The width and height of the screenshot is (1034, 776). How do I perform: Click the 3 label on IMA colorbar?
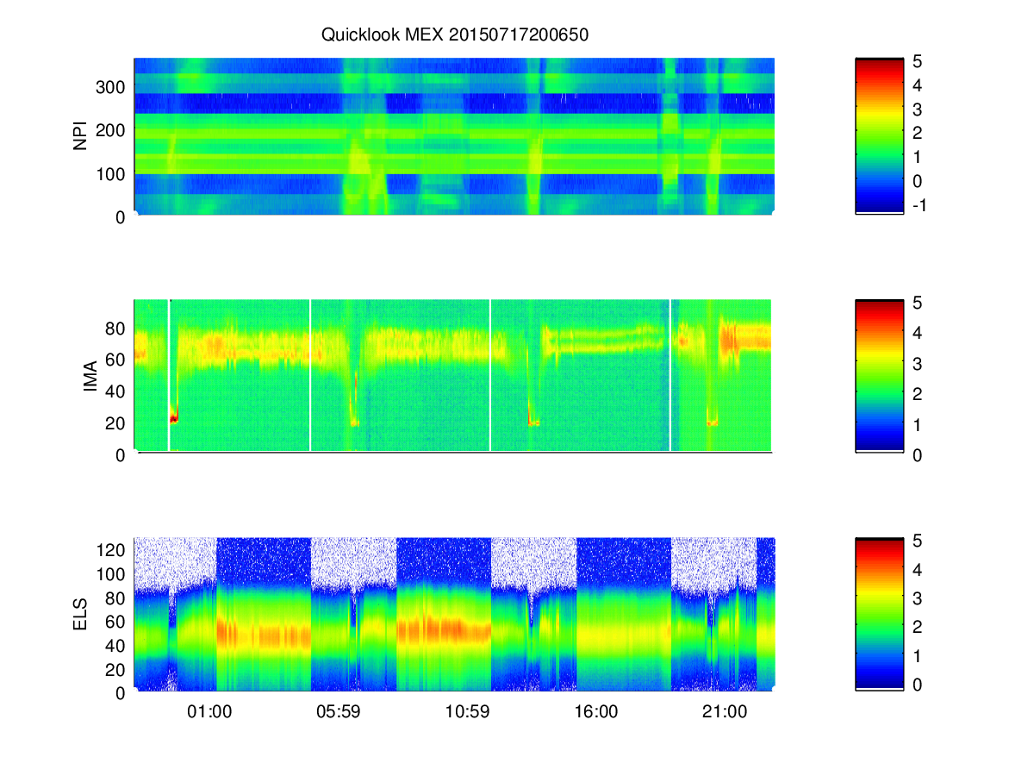click(x=918, y=363)
